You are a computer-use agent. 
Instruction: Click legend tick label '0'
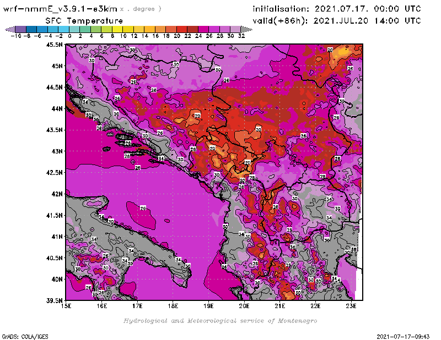(x=69, y=36)
